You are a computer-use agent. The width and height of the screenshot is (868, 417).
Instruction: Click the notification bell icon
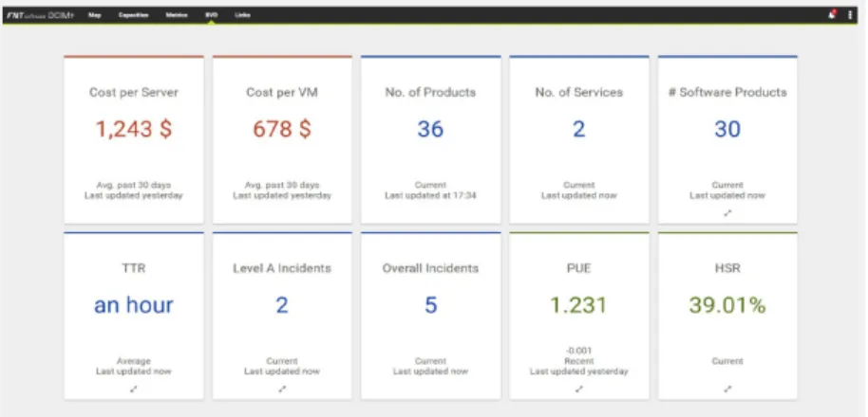coord(833,15)
